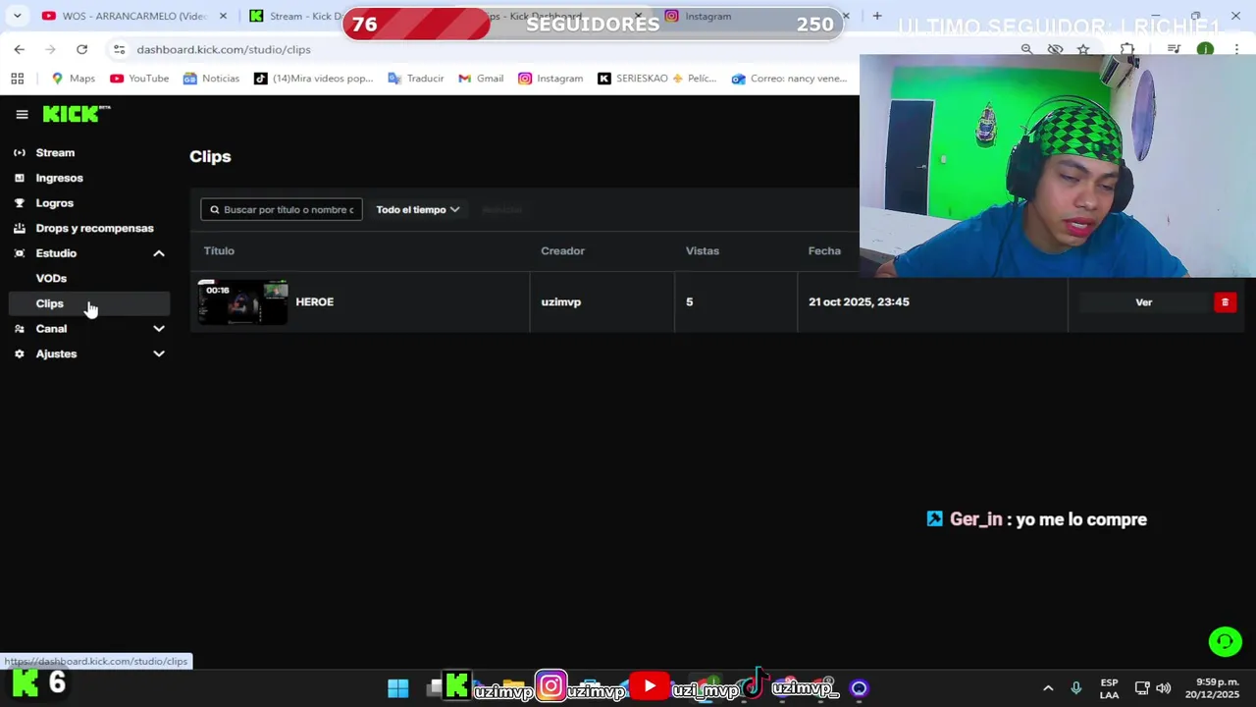The height and width of the screenshot is (707, 1256).
Task: Click the Vistas column header
Action: click(703, 250)
